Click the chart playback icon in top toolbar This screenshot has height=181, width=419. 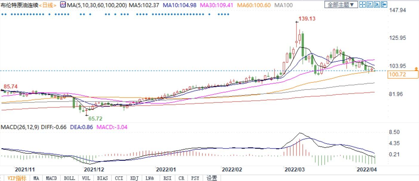(x=377, y=4)
